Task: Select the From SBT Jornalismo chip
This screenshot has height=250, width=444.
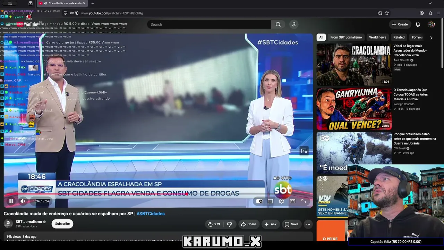Action: pos(346,37)
